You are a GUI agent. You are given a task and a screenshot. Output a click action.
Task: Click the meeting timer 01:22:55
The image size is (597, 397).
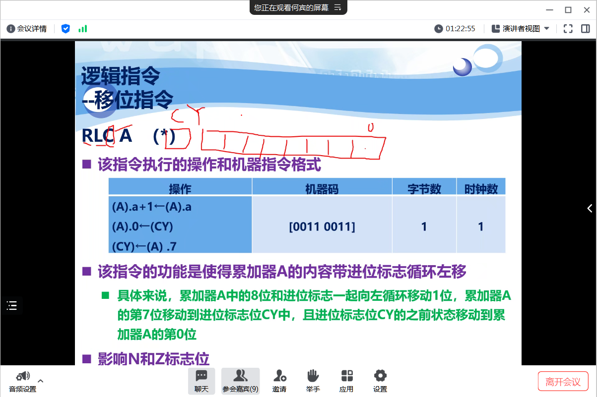455,29
